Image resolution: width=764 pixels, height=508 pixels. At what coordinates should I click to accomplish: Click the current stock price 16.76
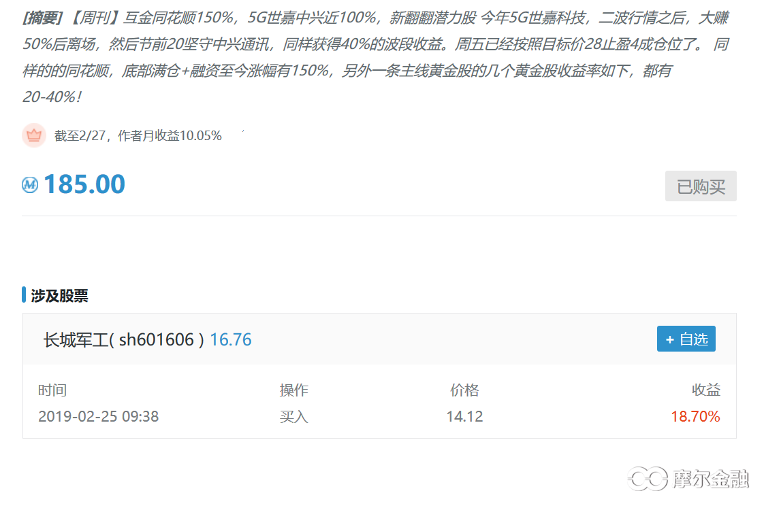231,339
